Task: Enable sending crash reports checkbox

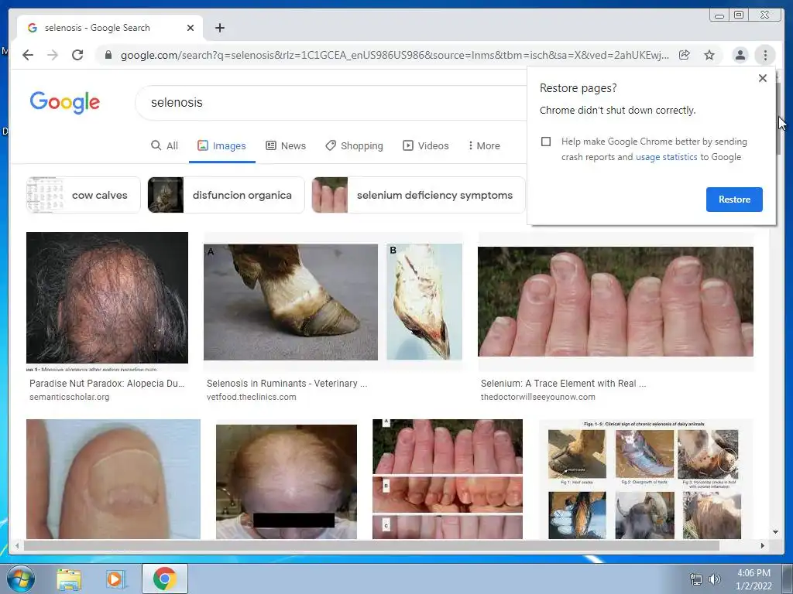Action: [546, 142]
